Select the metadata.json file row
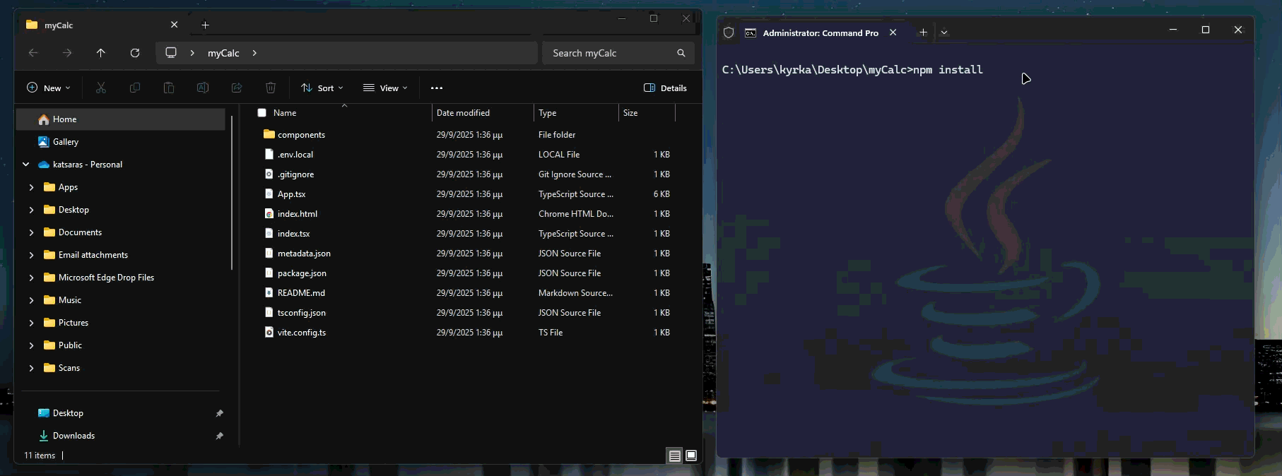The height and width of the screenshot is (476, 1282). pyautogui.click(x=466, y=254)
